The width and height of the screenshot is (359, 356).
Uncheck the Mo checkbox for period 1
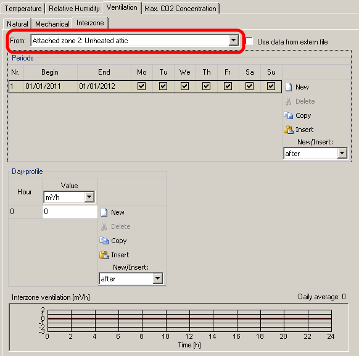(141, 86)
